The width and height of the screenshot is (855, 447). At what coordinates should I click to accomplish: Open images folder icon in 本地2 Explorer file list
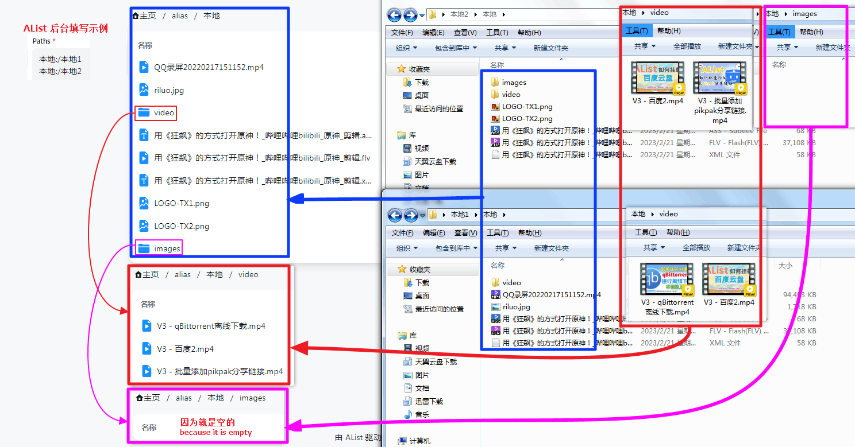pos(495,82)
